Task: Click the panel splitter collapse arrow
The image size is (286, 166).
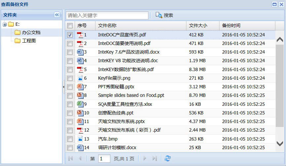Action: (63, 87)
